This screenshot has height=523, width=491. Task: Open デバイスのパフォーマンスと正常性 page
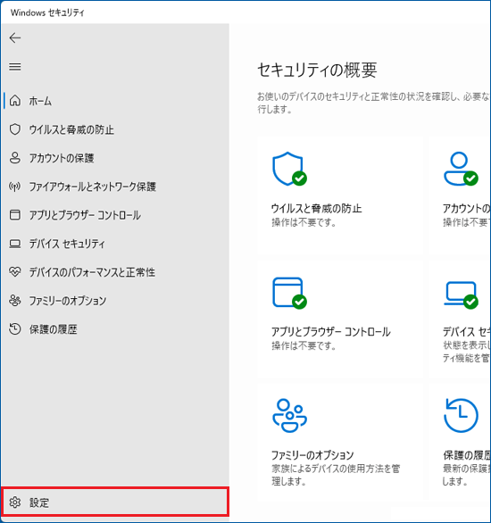pyautogui.click(x=115, y=272)
